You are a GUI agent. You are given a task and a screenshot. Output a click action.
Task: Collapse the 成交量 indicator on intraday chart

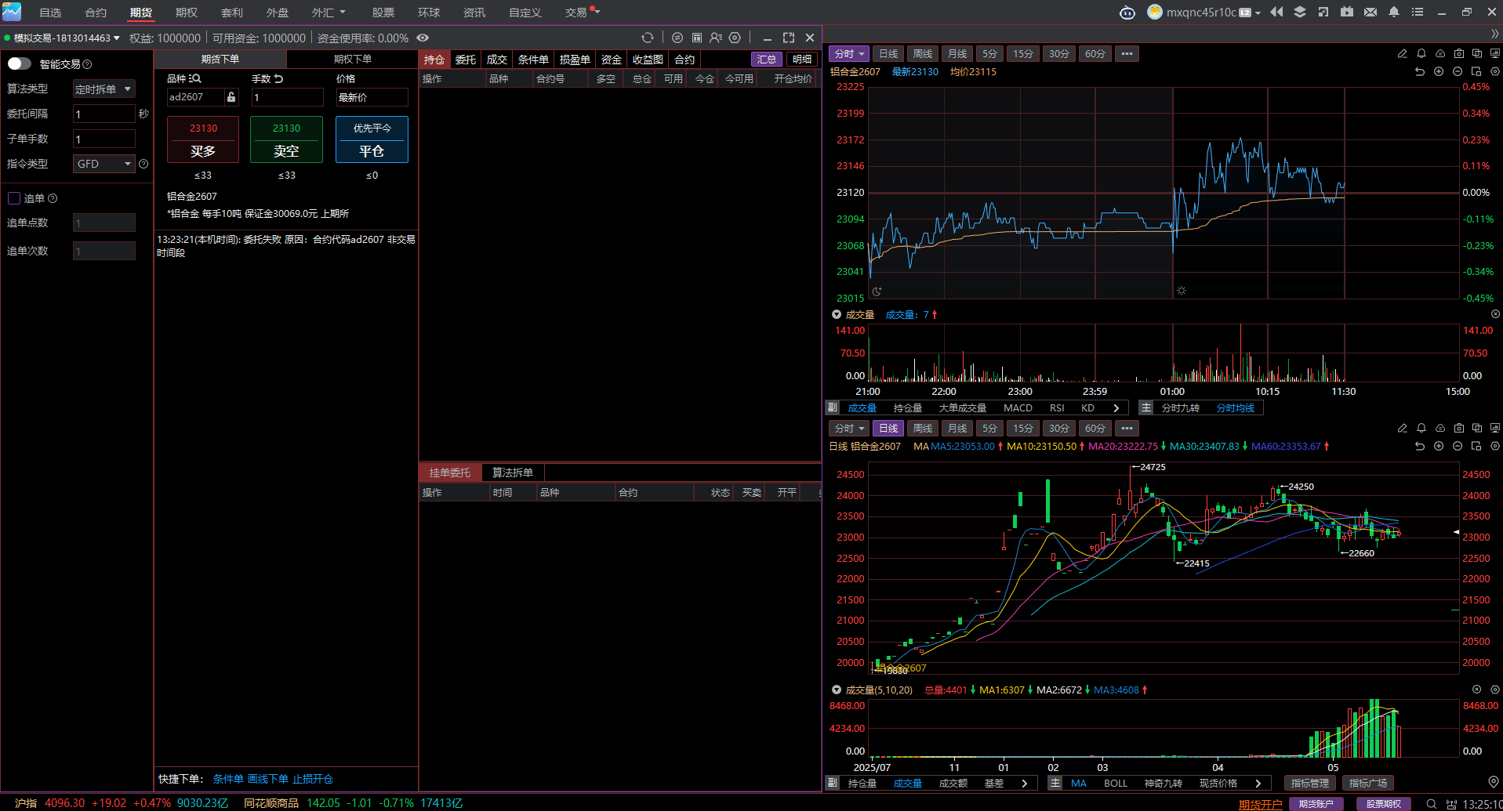click(837, 314)
